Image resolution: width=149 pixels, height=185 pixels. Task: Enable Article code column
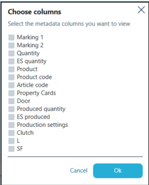pos(12,85)
